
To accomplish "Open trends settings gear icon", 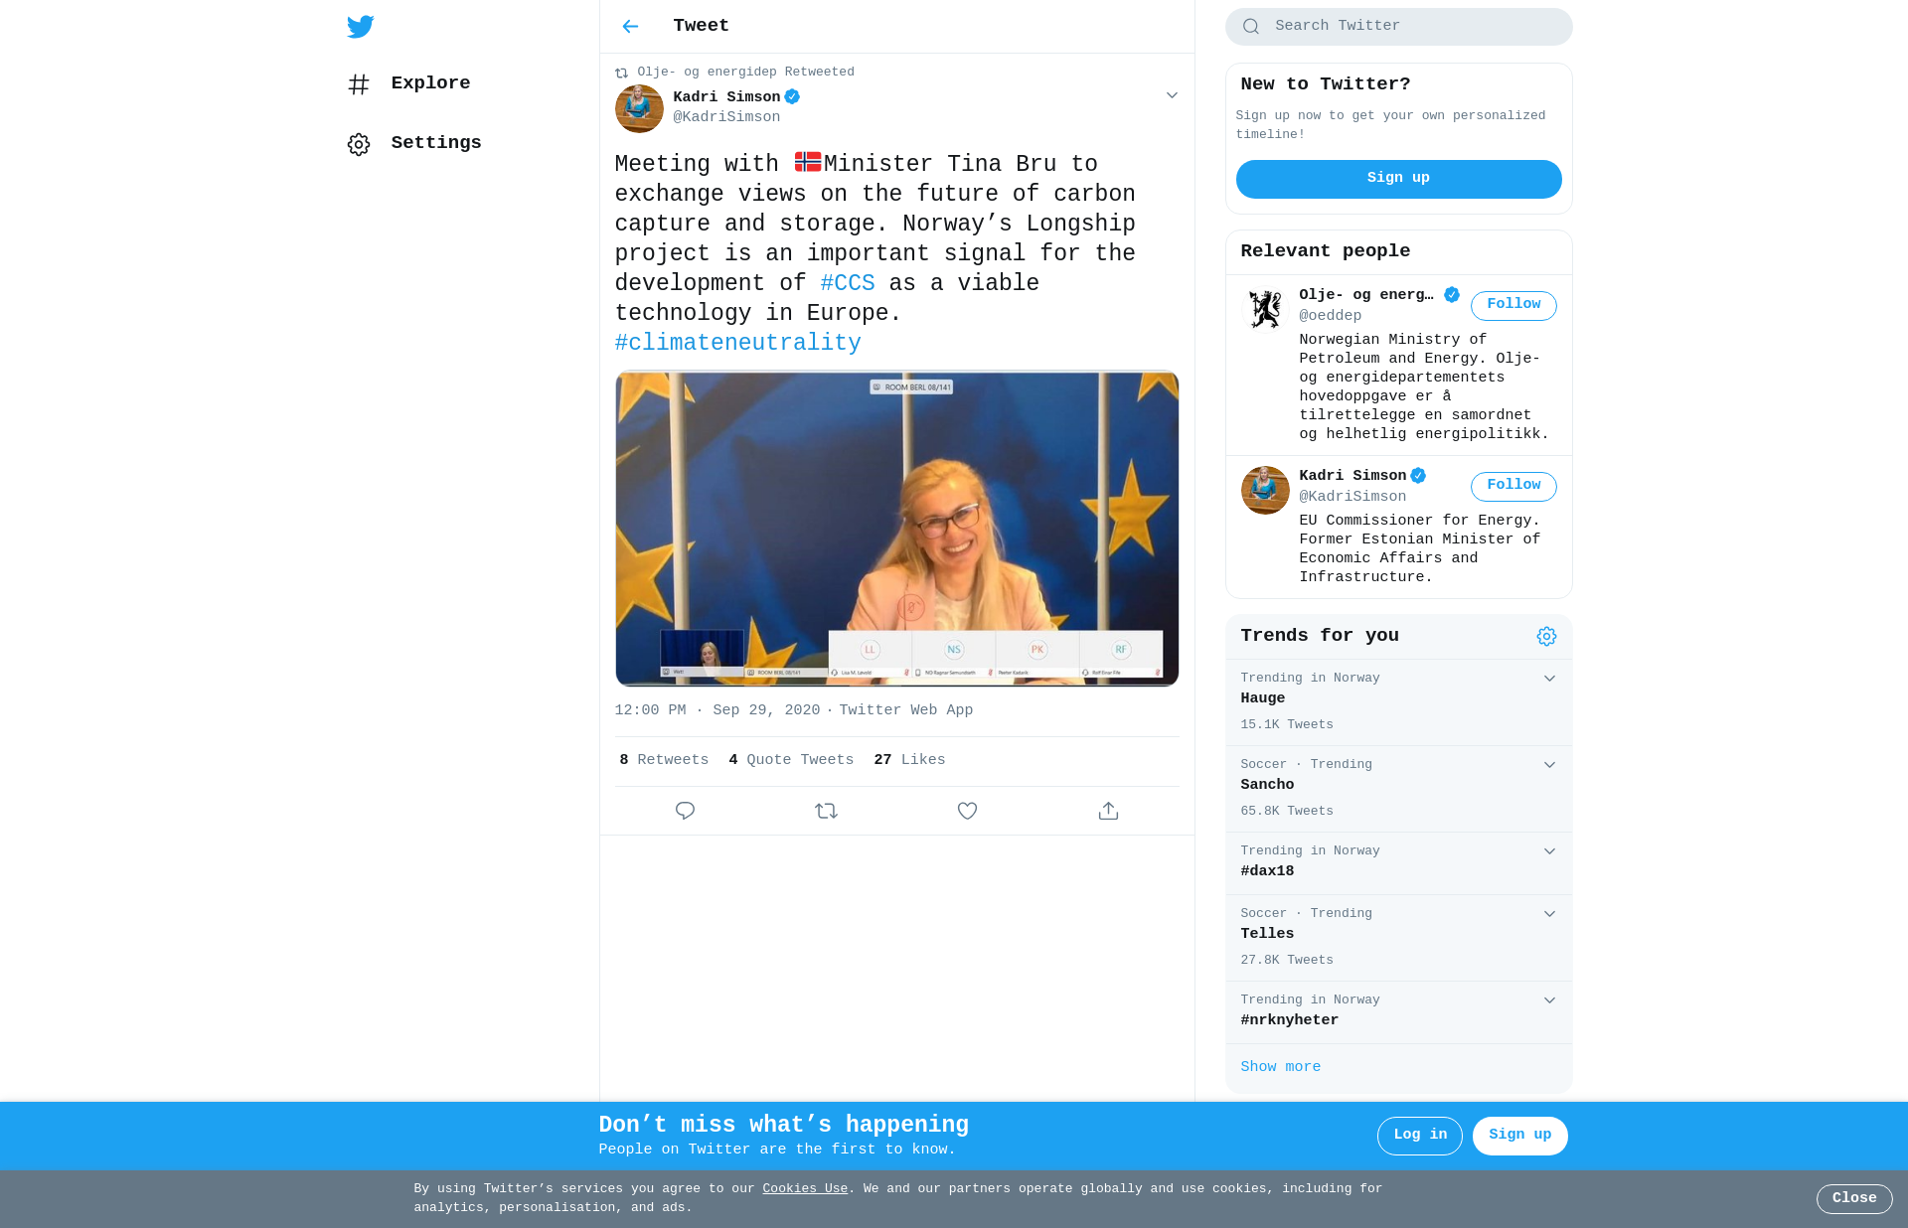I will pyautogui.click(x=1546, y=637).
